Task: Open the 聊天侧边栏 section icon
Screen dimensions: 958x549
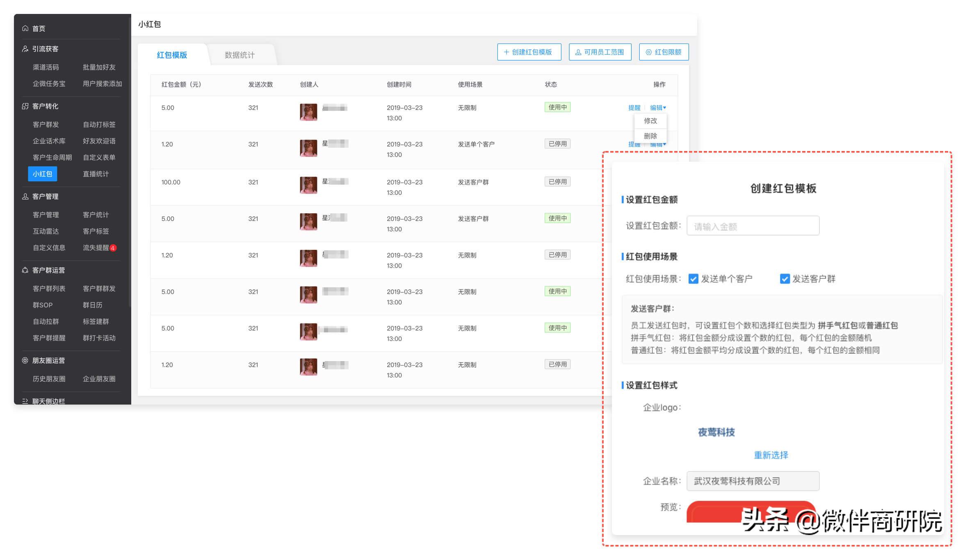Action: [24, 401]
